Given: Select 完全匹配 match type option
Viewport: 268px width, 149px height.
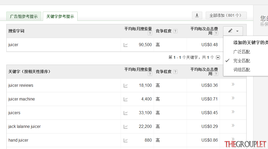Looking at the screenshot, I should click(242, 61).
